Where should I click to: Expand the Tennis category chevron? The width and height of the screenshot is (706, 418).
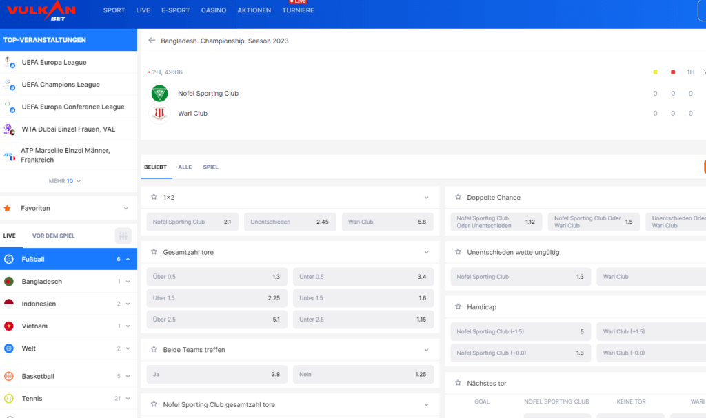coord(128,399)
